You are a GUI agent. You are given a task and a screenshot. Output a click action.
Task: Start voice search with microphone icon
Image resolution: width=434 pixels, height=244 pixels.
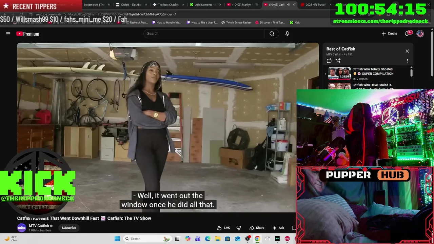pyautogui.click(x=287, y=34)
